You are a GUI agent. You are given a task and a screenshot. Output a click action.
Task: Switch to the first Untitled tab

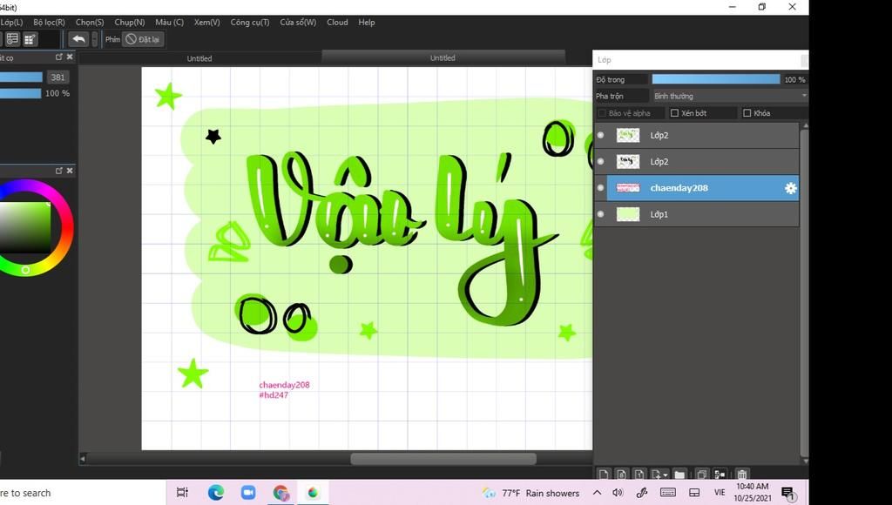point(199,58)
